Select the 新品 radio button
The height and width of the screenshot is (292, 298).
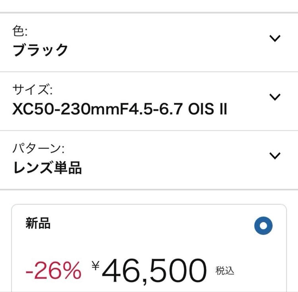pyautogui.click(x=263, y=226)
